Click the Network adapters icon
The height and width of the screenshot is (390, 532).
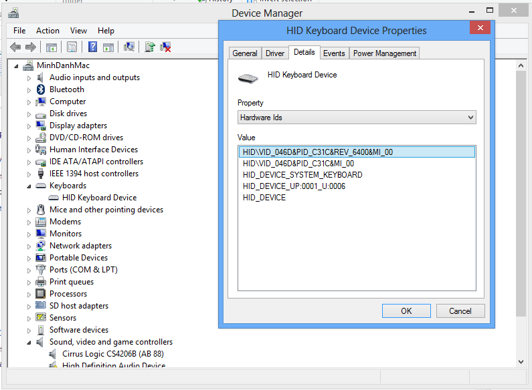point(41,246)
